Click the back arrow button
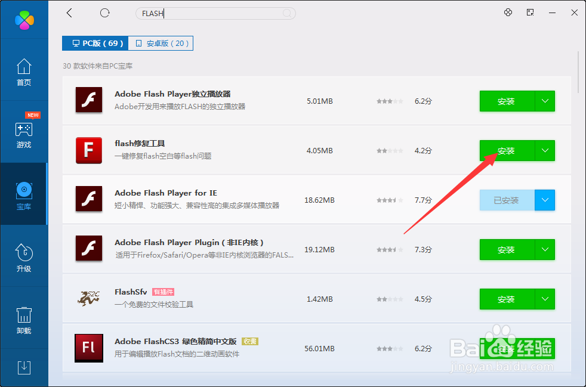 (69, 13)
